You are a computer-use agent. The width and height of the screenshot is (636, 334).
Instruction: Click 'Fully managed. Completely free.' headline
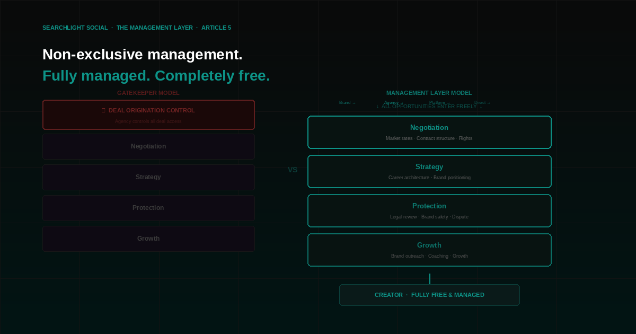156,76
